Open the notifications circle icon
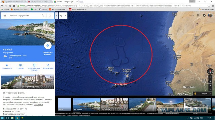Image resolution: width=215 pixels, height=120 pixels. (x=204, y=15)
